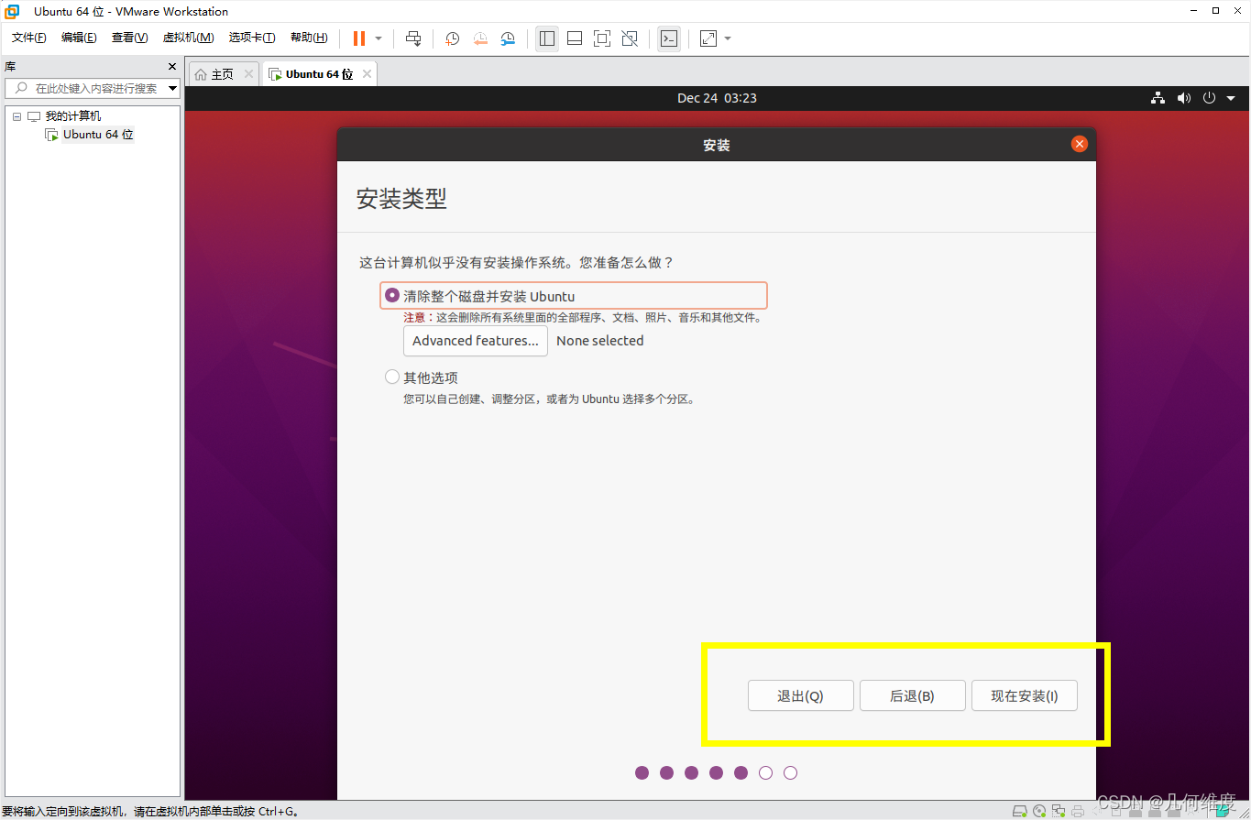
Task: Open the 文件(F) menu
Action: (x=29, y=38)
